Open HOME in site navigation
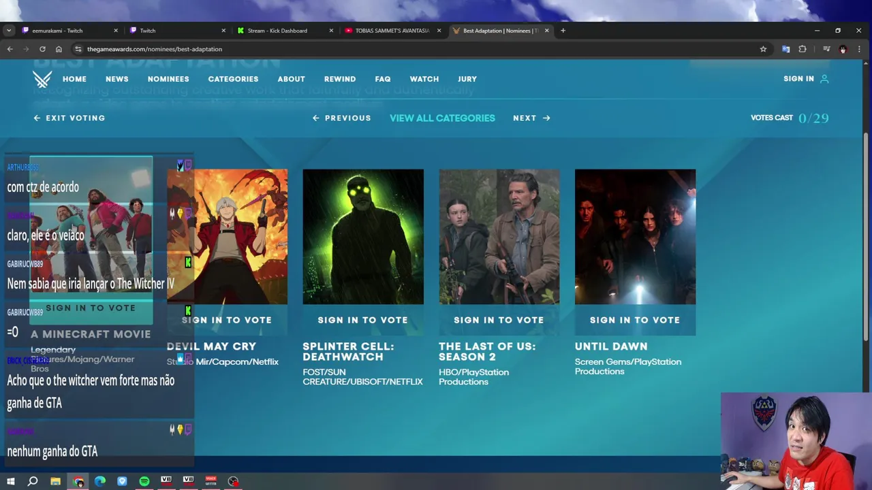 (x=74, y=79)
